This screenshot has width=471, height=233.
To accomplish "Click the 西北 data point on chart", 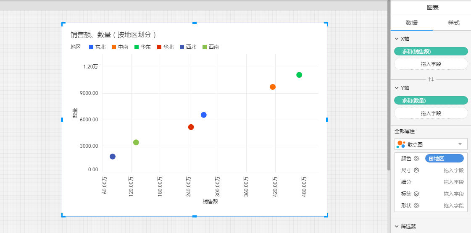I will point(113,157).
